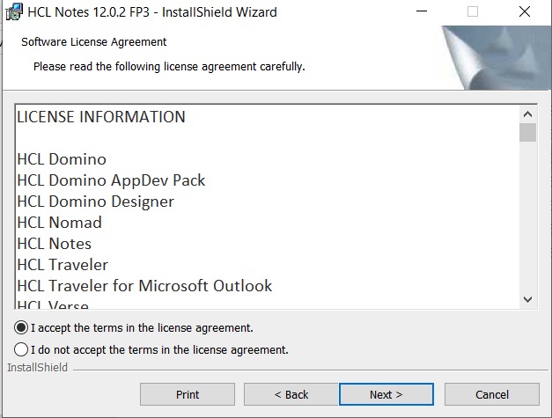
Task: Click the "HCL Domino AppDev Pack" line
Action: tap(111, 180)
